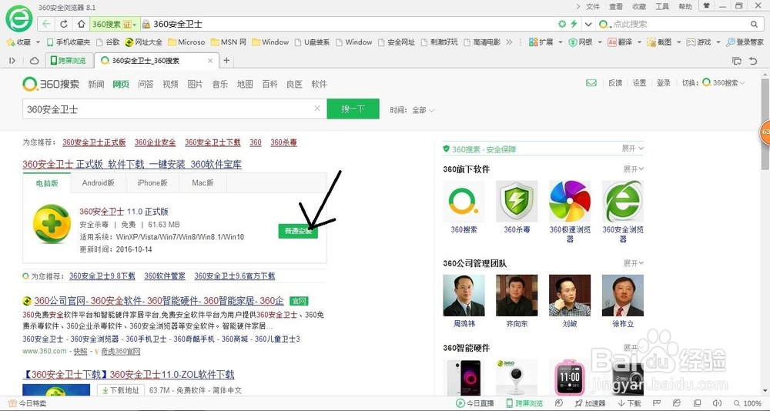
Task: Click the browser back arrow button
Action: [x=46, y=24]
